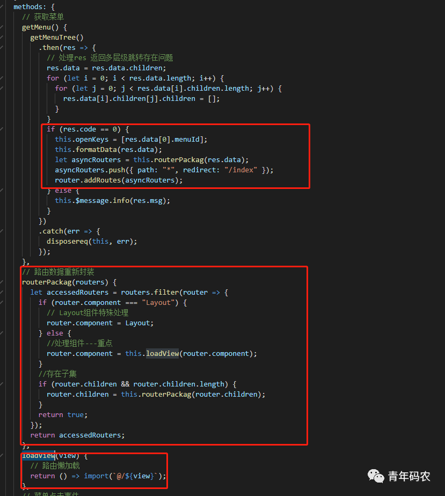Viewport: 445px width, 496px height.
Task: Click the 'asyncRouters.push({ path:' line
Action: (x=164, y=170)
